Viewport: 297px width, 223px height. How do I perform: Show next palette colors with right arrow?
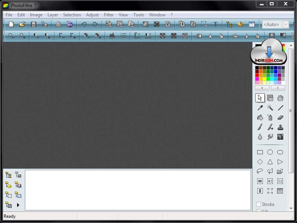278,88
